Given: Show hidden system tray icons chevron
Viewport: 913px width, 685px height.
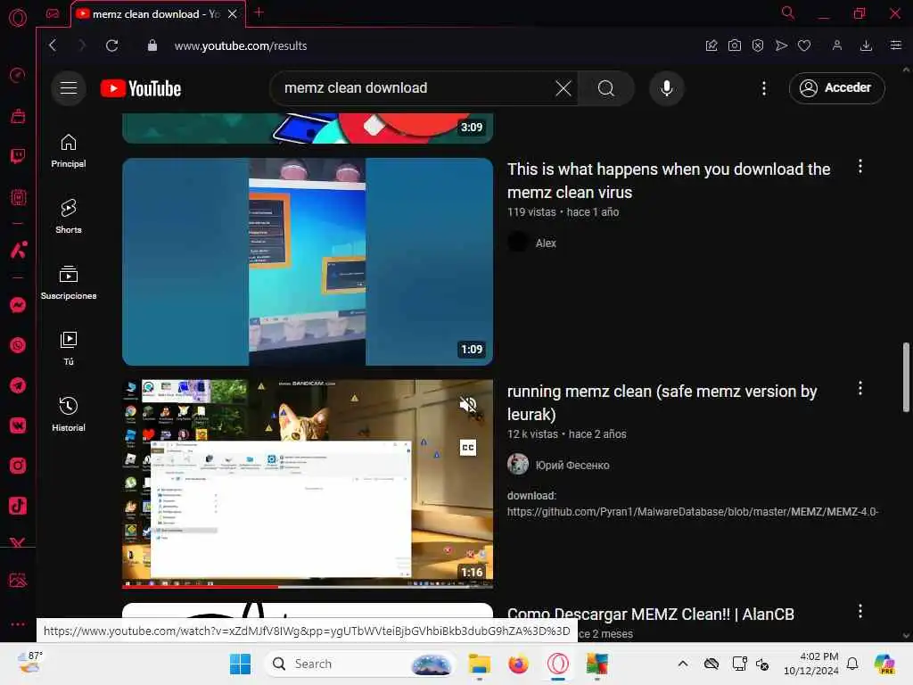Looking at the screenshot, I should (x=683, y=664).
